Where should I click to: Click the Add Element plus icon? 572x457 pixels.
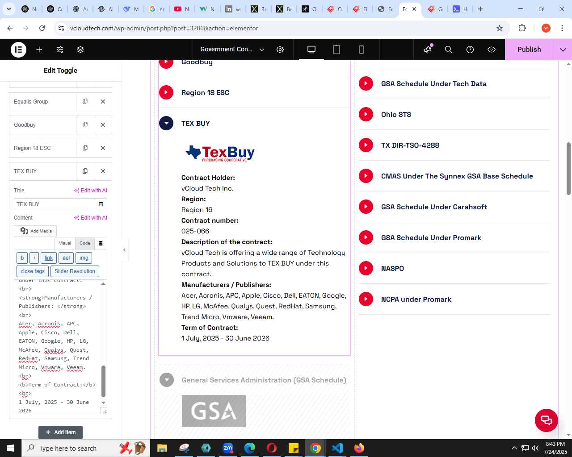coord(39,50)
